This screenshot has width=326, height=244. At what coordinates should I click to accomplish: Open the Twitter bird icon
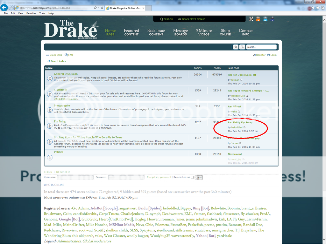[x=265, y=19]
